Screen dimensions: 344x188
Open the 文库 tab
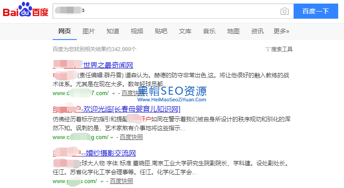coord(185,31)
